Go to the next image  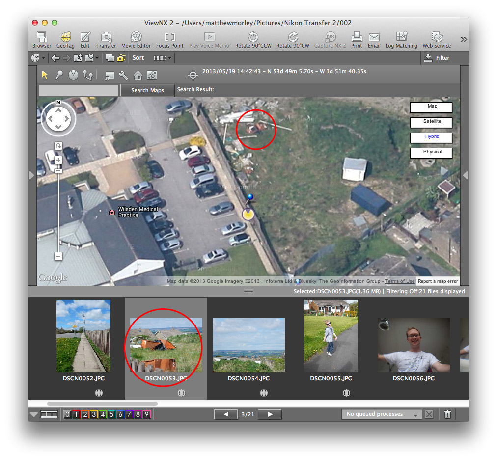tap(270, 414)
